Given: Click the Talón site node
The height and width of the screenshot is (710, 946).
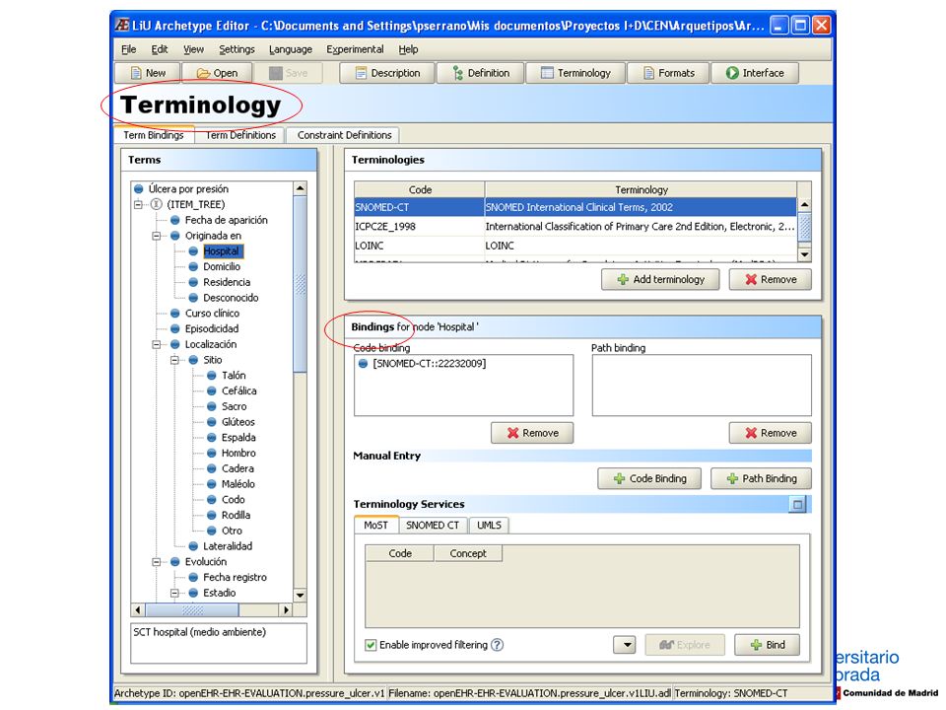Looking at the screenshot, I should point(234,376).
